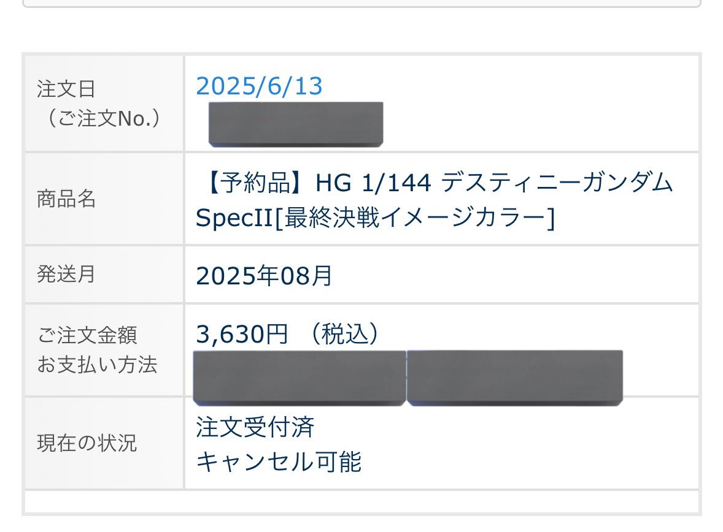Click the redacted order number under the date
The image size is (723, 532).
[x=296, y=124]
